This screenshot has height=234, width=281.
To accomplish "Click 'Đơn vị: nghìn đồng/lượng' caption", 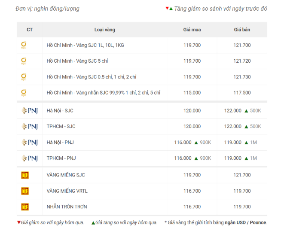I will pyautogui.click(x=48, y=9).
